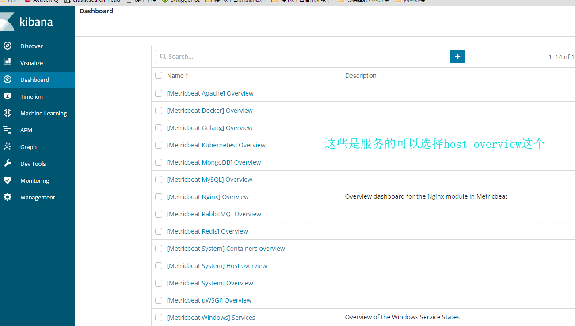Select the Graph menu label
The width and height of the screenshot is (575, 326).
pyautogui.click(x=29, y=147)
